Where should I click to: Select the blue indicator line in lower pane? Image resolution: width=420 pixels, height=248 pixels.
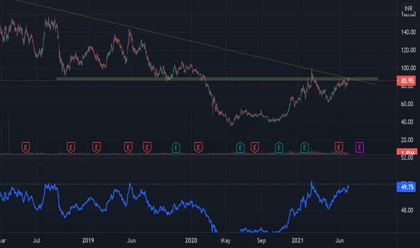(x=174, y=207)
